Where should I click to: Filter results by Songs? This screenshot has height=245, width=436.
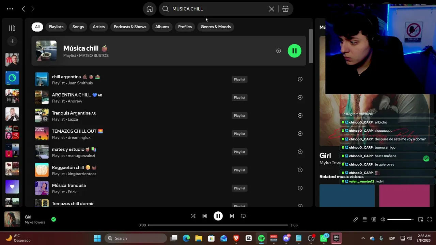pos(78,27)
